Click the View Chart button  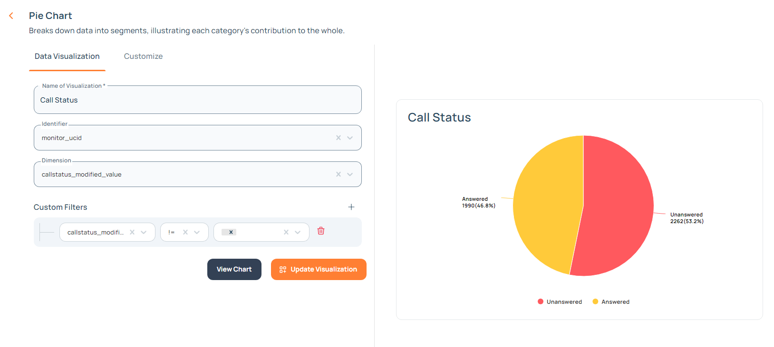pyautogui.click(x=234, y=269)
